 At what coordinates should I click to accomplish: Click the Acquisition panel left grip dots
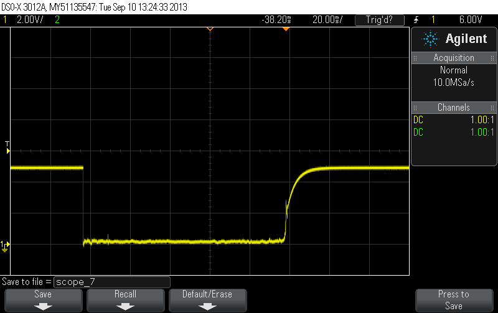415,58
